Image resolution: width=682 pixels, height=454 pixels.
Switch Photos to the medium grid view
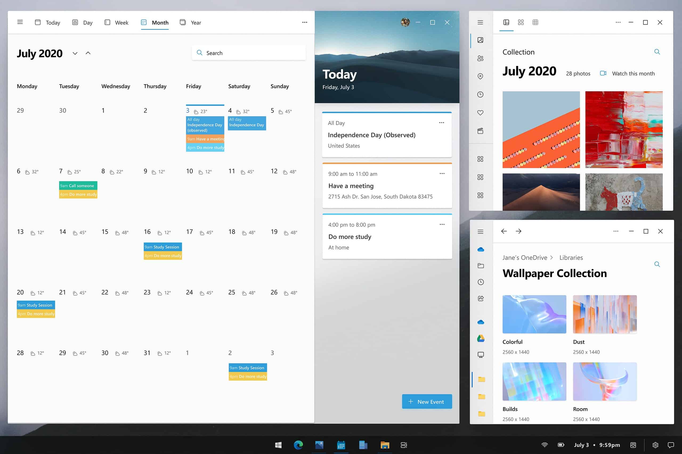tap(521, 22)
